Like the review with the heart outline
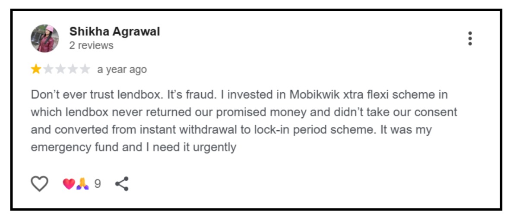 pos(40,184)
